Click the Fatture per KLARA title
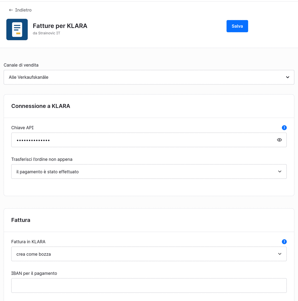 [60, 26]
